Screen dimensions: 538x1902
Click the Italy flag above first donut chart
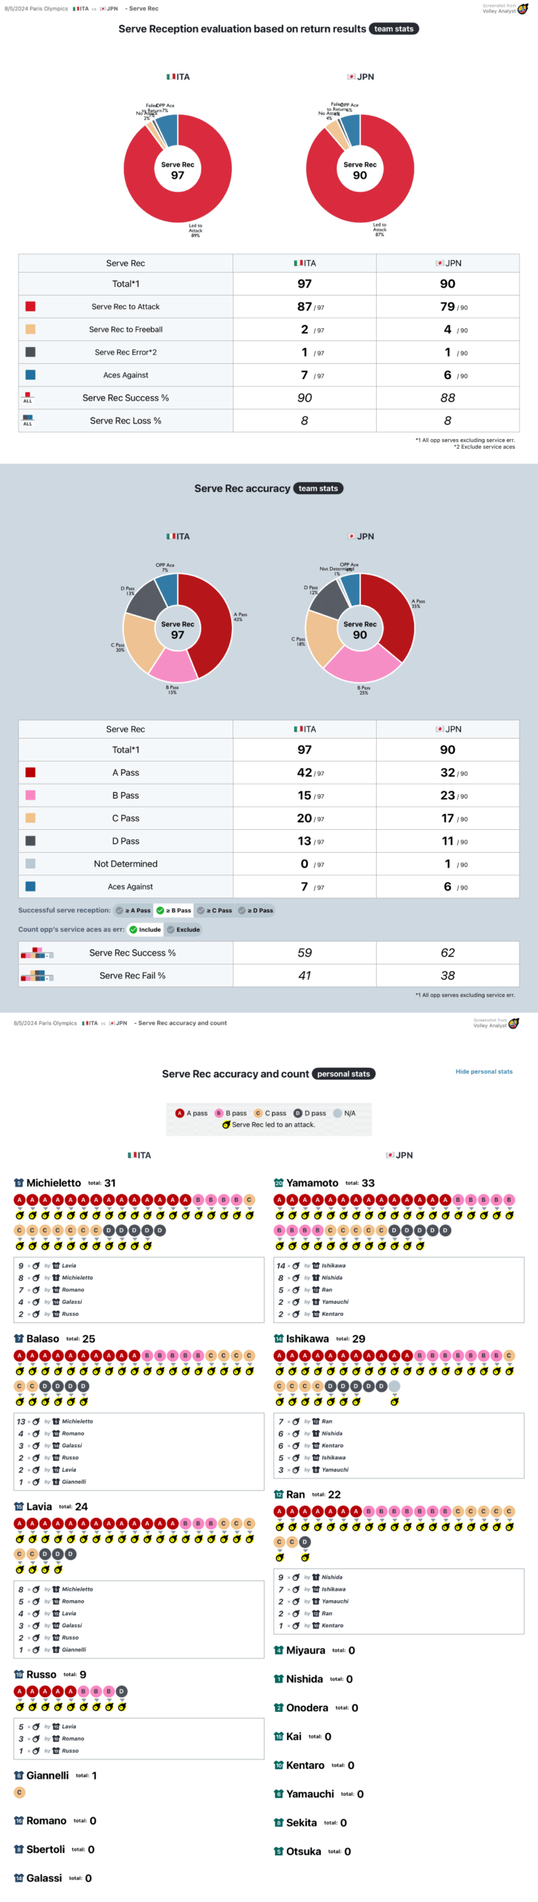click(171, 77)
